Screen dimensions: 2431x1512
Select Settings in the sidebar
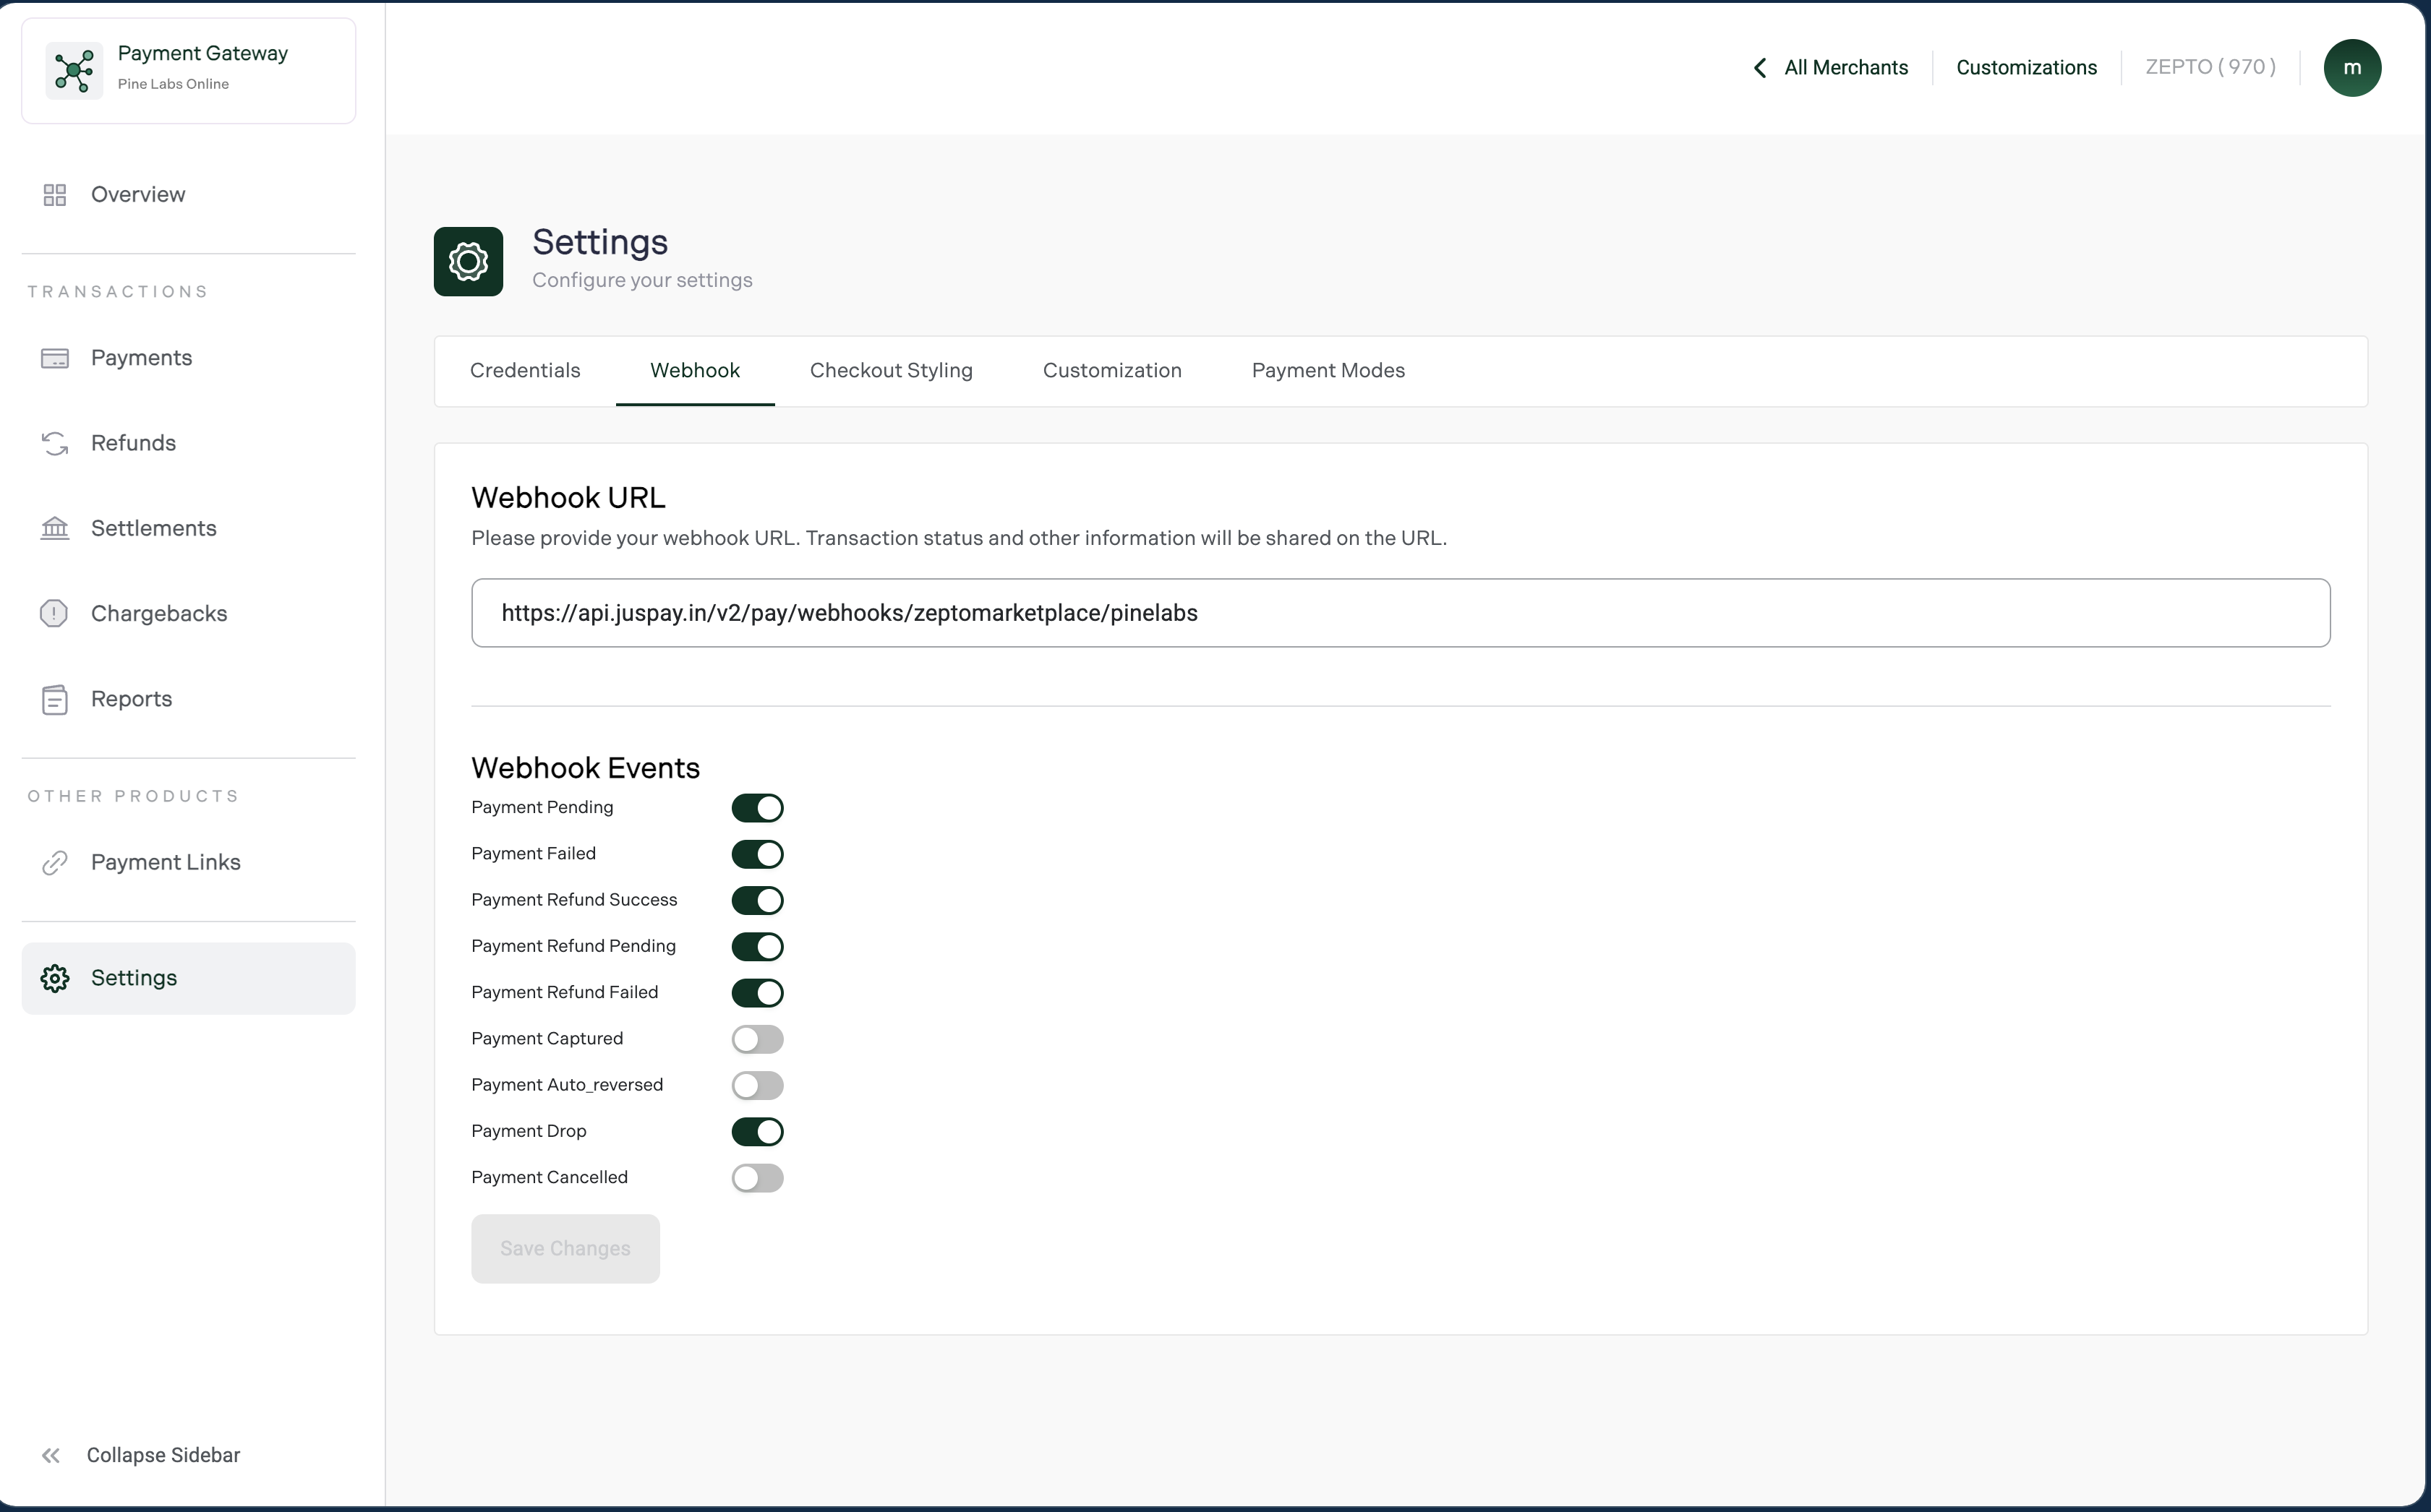point(188,978)
